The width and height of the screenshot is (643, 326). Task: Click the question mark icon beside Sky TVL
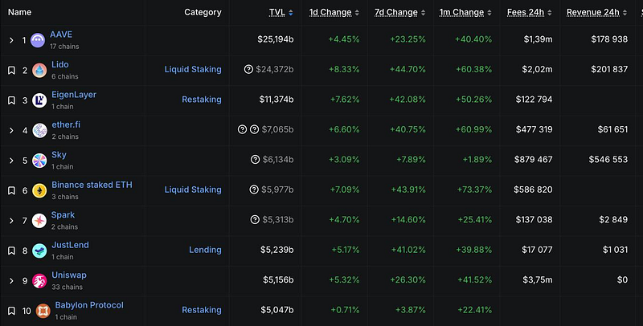255,159
